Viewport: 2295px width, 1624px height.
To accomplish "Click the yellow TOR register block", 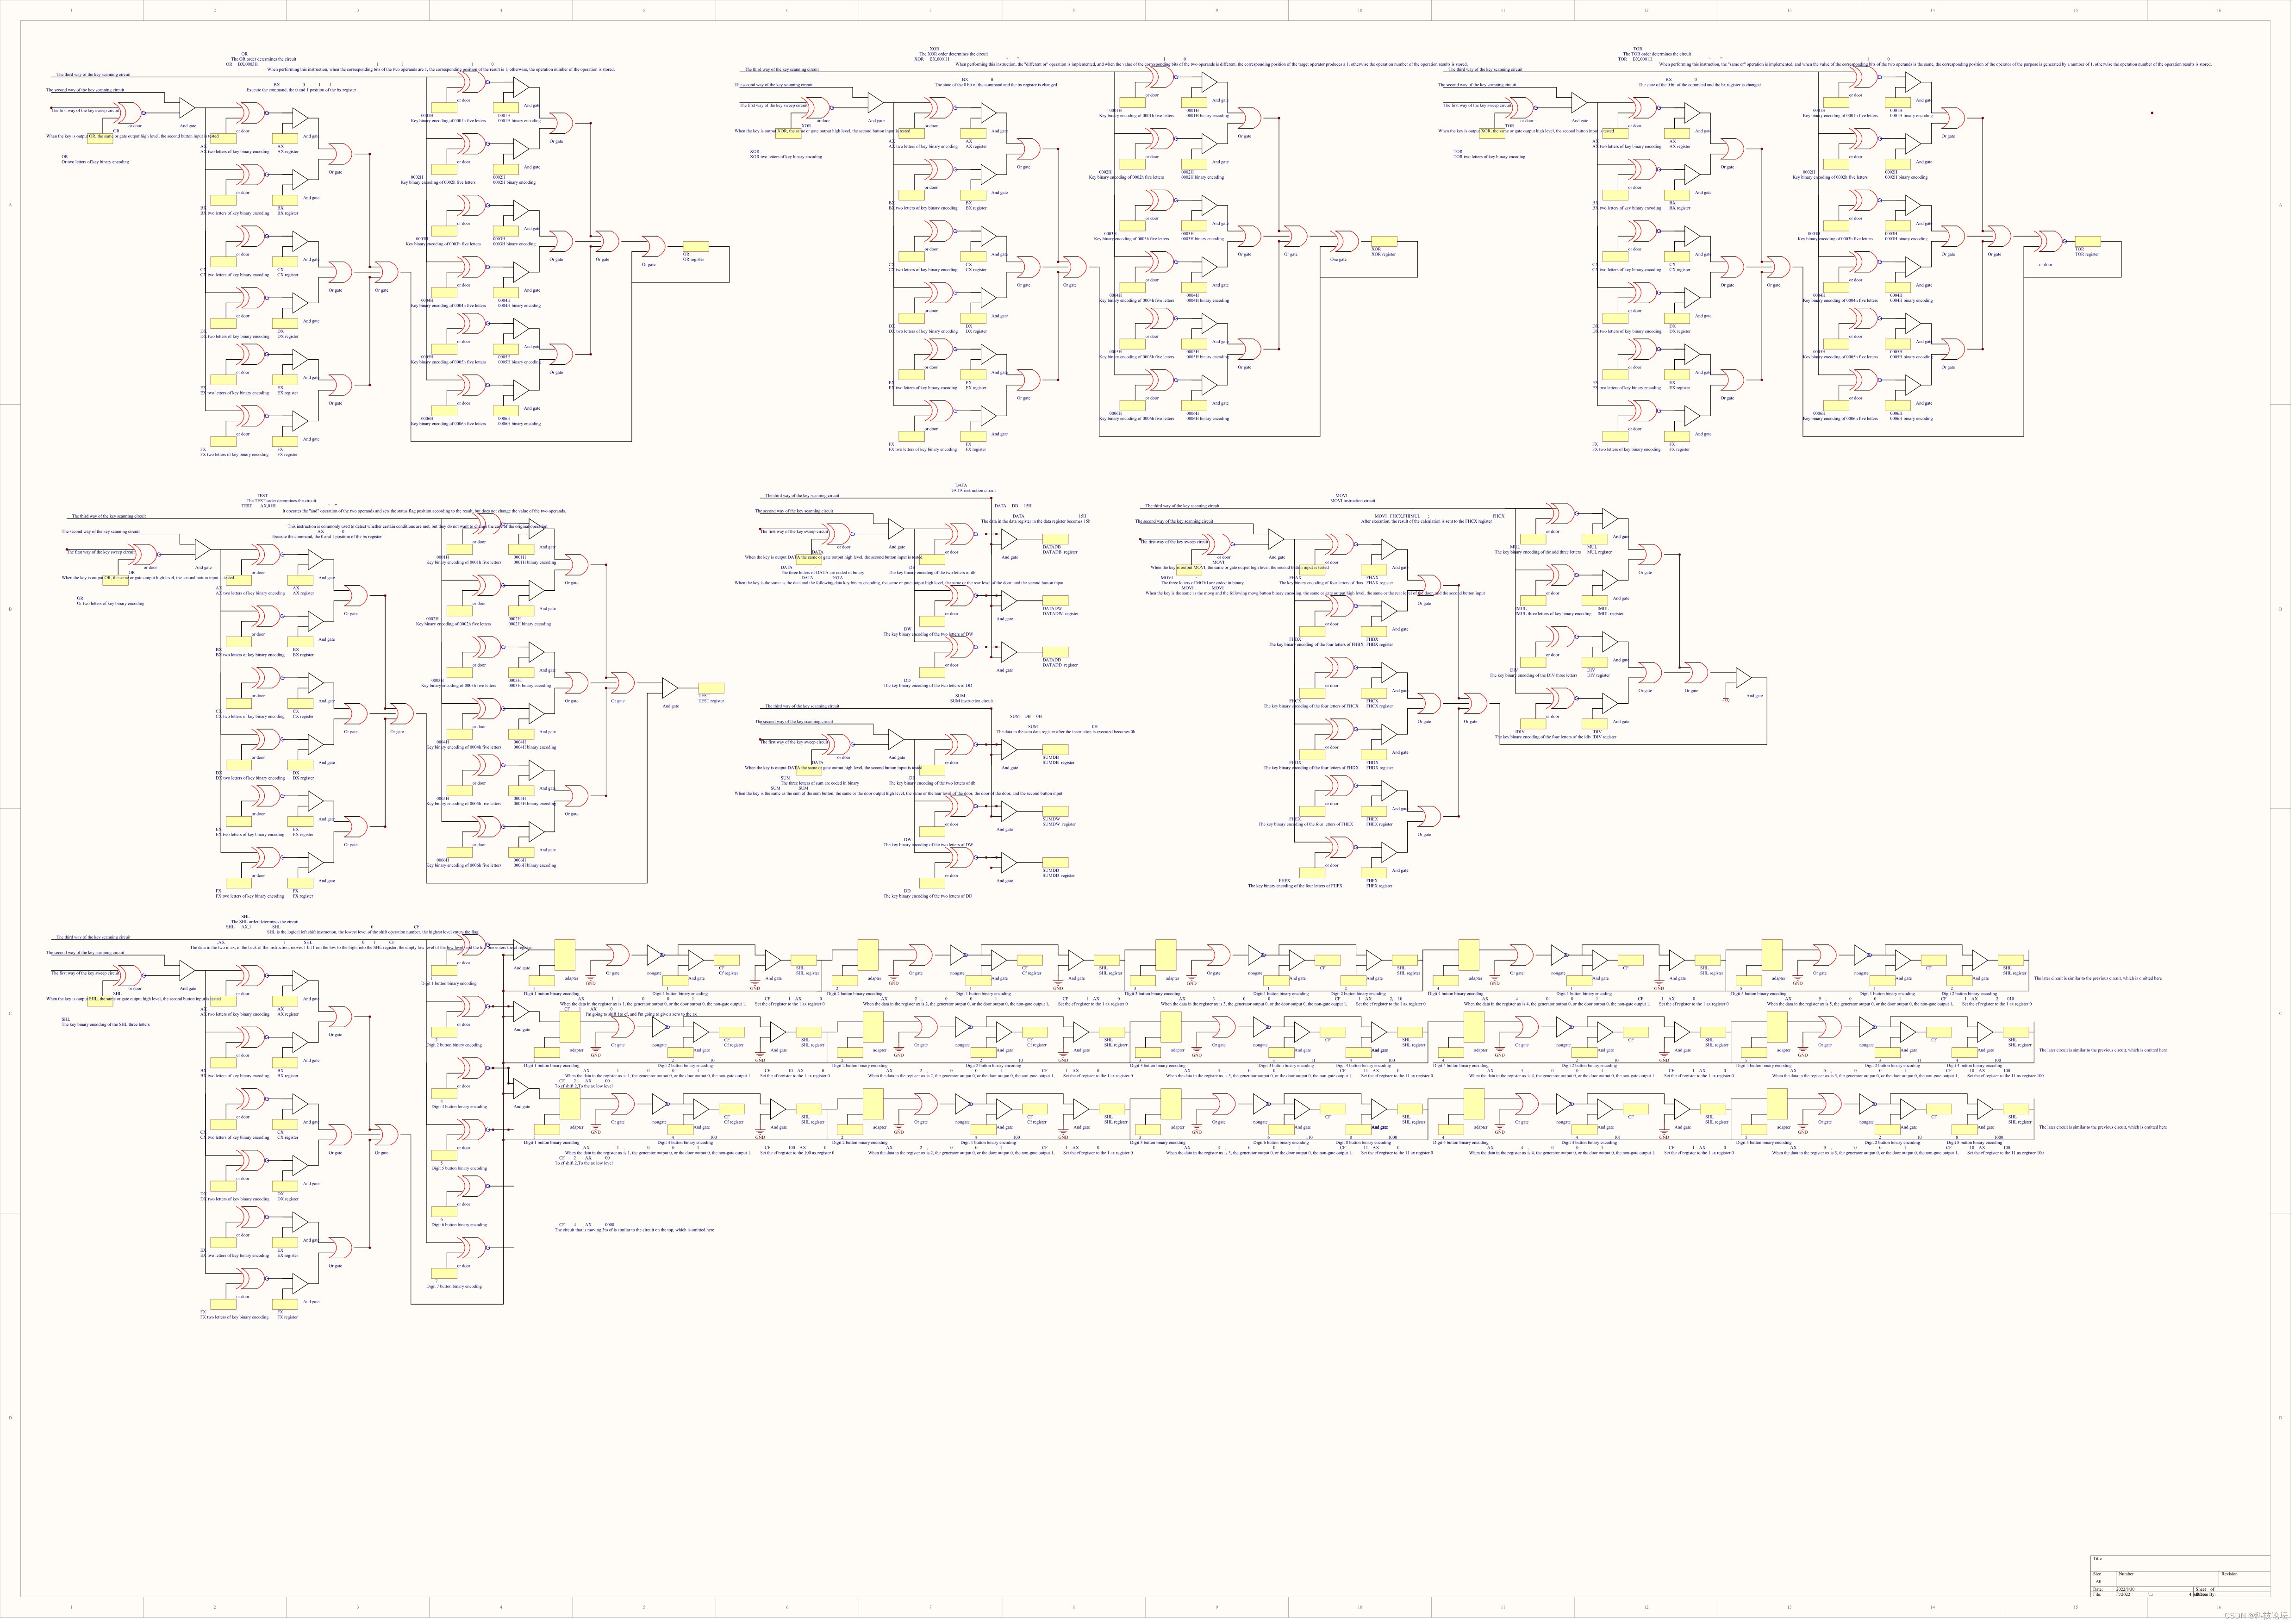I will click(2087, 241).
